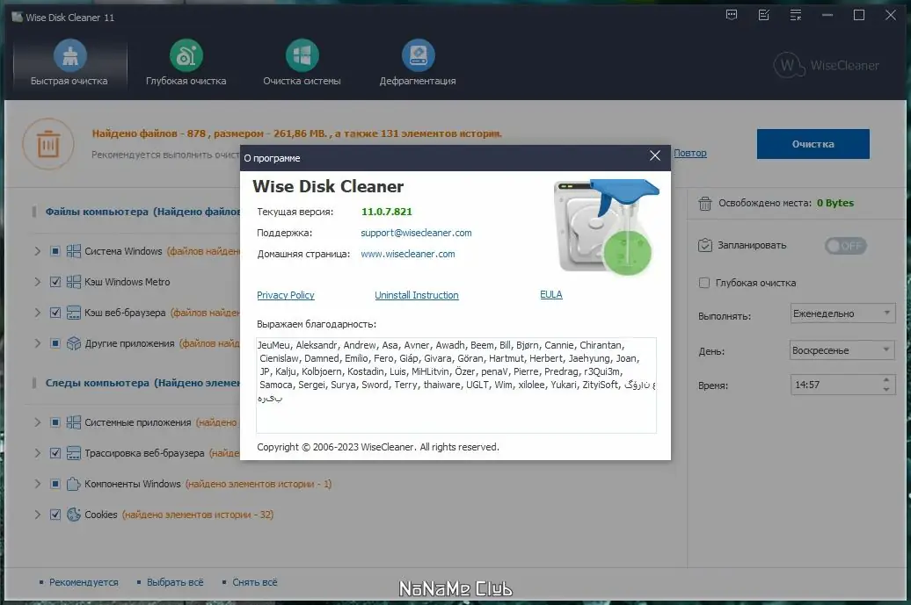Image resolution: width=911 pixels, height=605 pixels.
Task: Increase time with the up stepper arrow
Action: coord(886,380)
